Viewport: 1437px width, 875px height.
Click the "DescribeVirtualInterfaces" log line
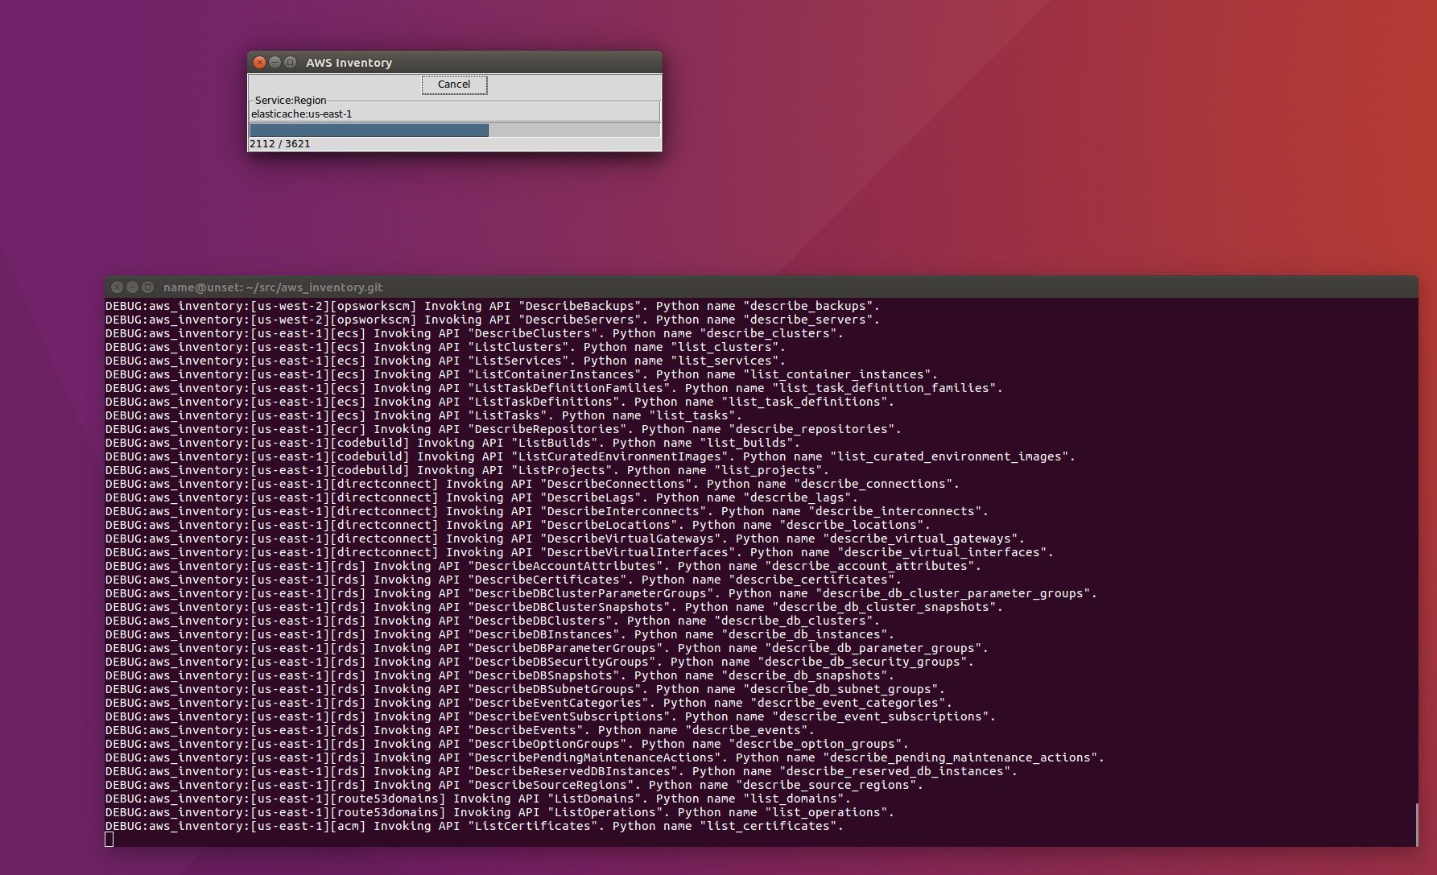(580, 552)
